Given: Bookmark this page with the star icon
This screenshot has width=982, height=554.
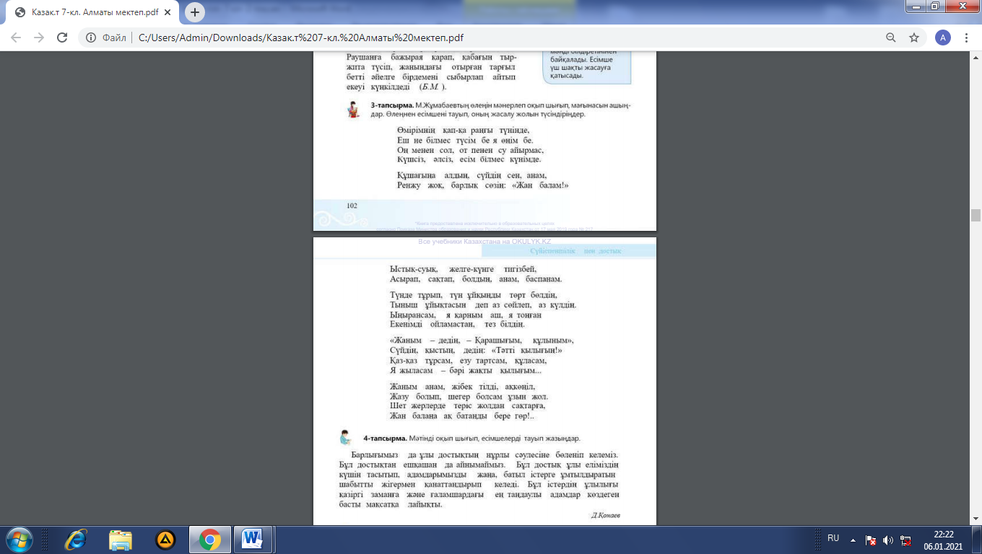Looking at the screenshot, I should point(914,38).
